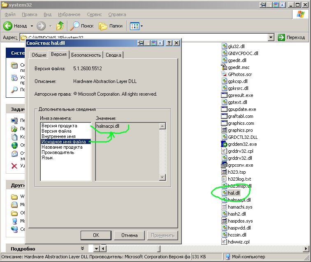Open Поиск search in toolbar
The width and height of the screenshot is (311, 262).
click(x=82, y=26)
